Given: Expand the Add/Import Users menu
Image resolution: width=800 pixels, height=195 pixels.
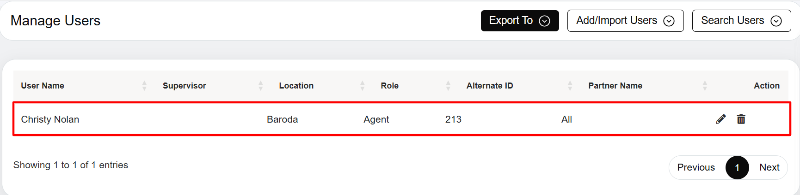Looking at the screenshot, I should 625,21.
